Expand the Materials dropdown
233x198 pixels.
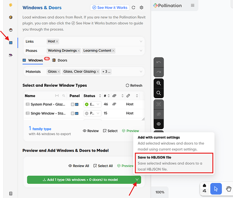(x=141, y=72)
